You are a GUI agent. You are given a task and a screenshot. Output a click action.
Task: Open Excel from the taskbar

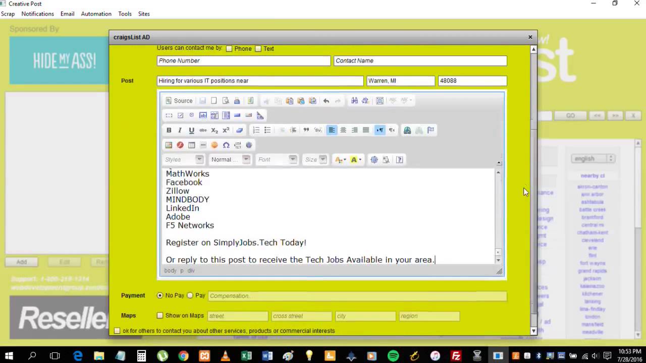(x=246, y=356)
